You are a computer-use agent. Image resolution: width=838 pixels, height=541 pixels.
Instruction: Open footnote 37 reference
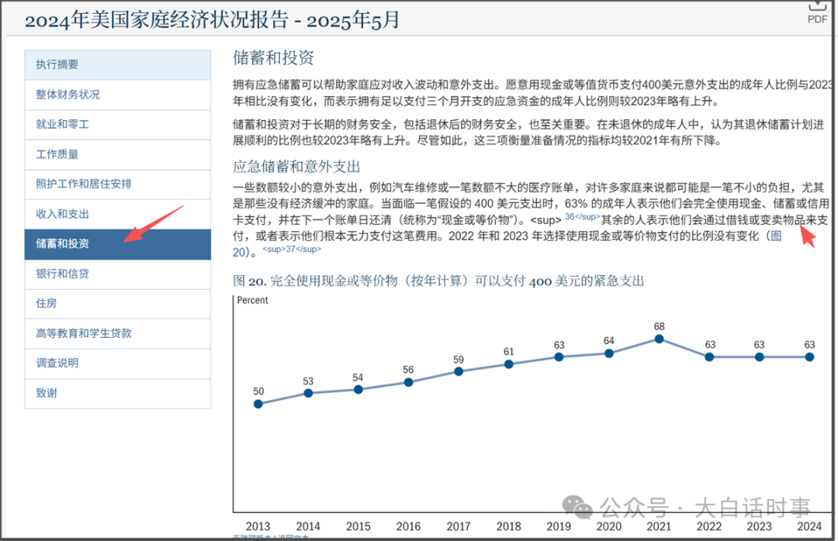click(x=292, y=250)
